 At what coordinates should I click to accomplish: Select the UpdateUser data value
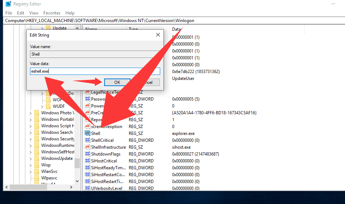(x=183, y=78)
